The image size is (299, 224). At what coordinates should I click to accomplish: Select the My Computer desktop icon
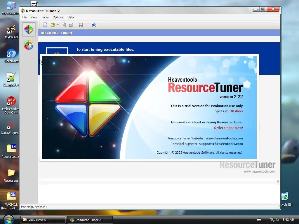pos(11,8)
